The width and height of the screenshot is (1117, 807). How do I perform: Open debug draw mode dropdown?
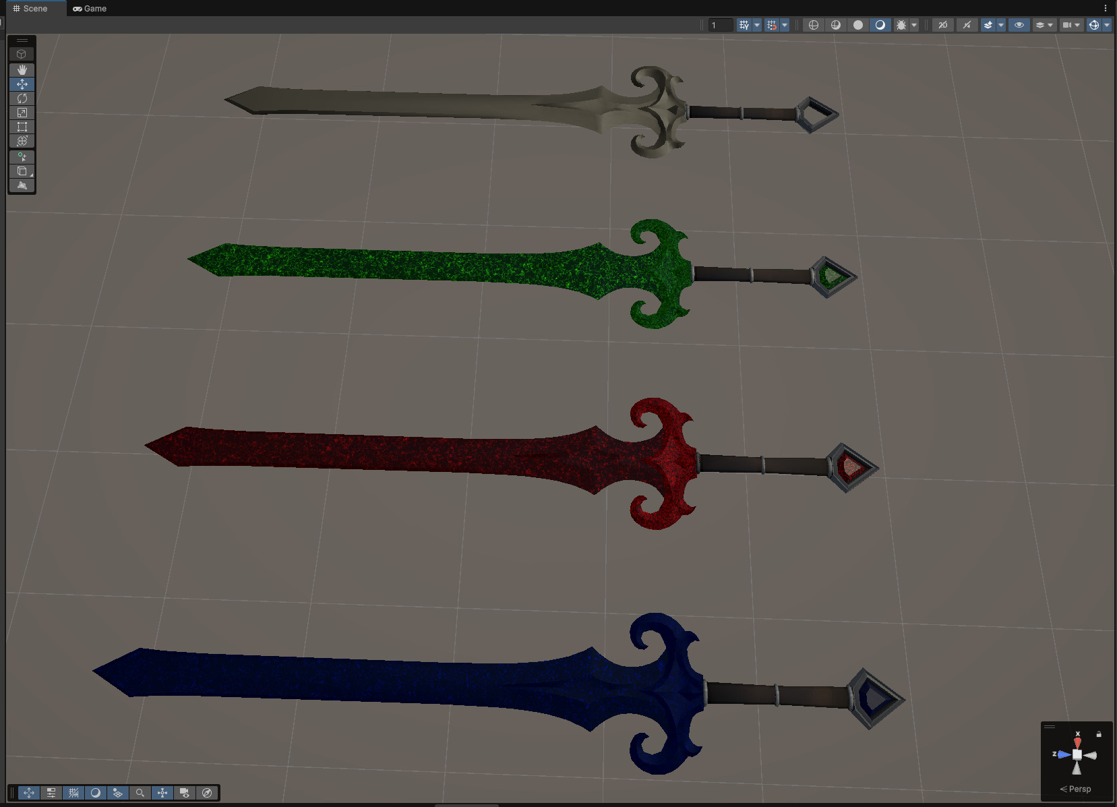pos(914,25)
